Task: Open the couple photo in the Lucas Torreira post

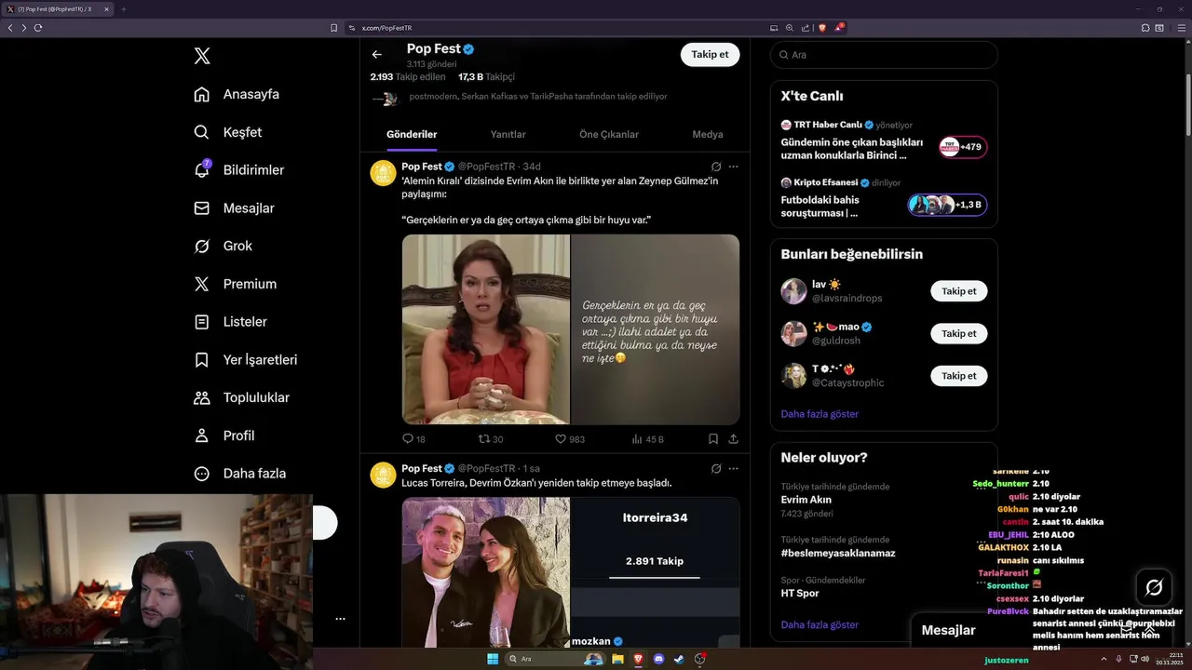Action: point(485,572)
